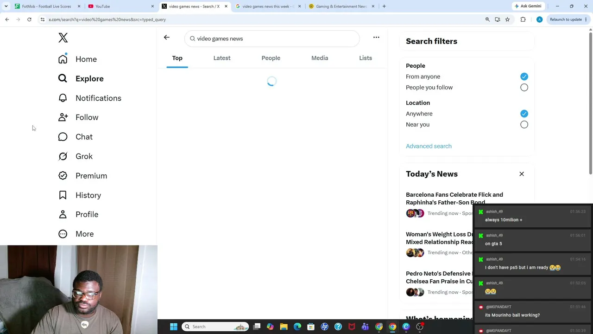Click the X logo in the sidebar
This screenshot has height=334, width=593.
tap(63, 38)
